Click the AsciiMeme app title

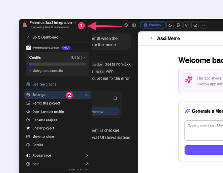(169, 38)
